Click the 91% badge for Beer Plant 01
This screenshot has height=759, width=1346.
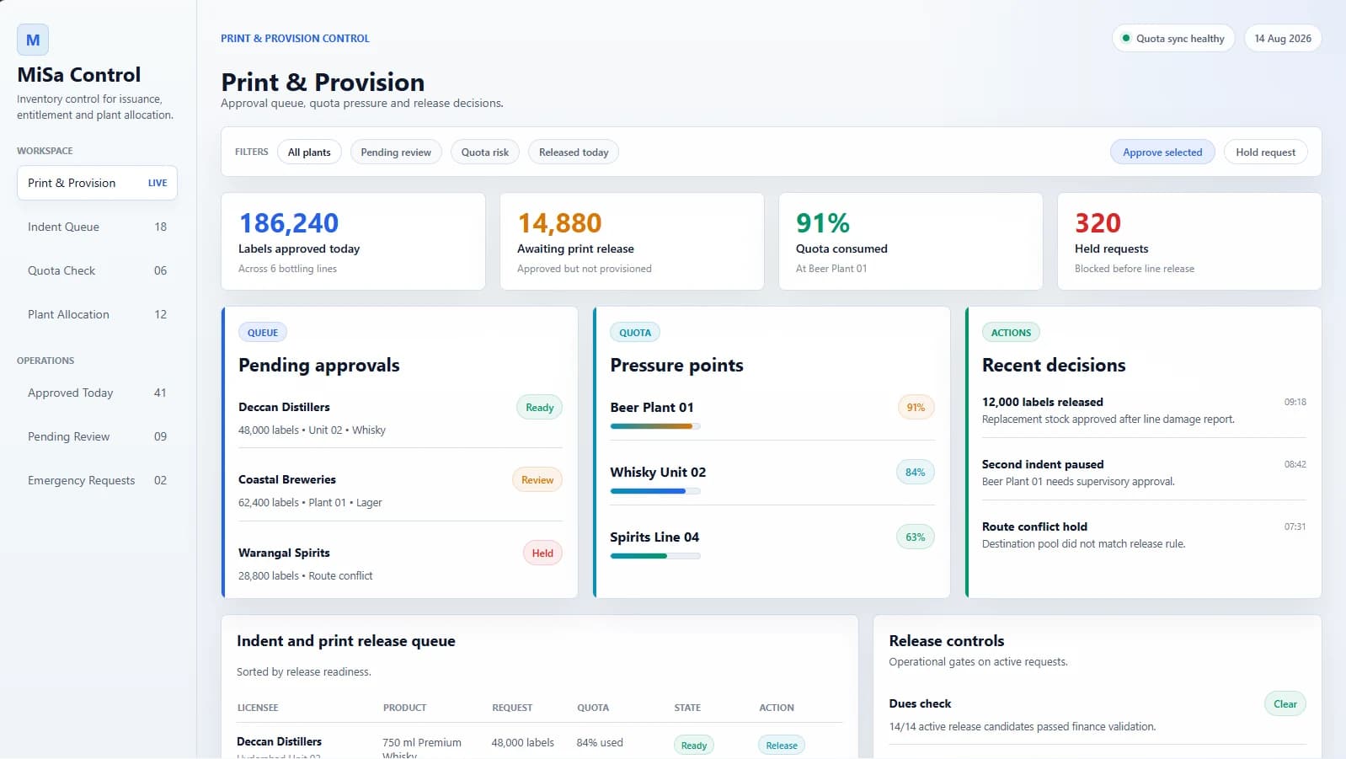point(916,408)
